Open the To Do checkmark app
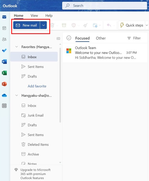 [x=4, y=50]
